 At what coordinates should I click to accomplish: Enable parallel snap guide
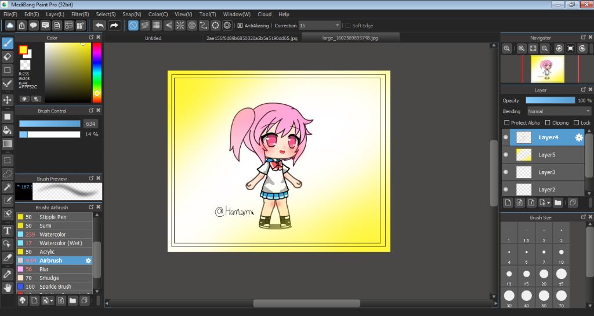click(x=144, y=26)
